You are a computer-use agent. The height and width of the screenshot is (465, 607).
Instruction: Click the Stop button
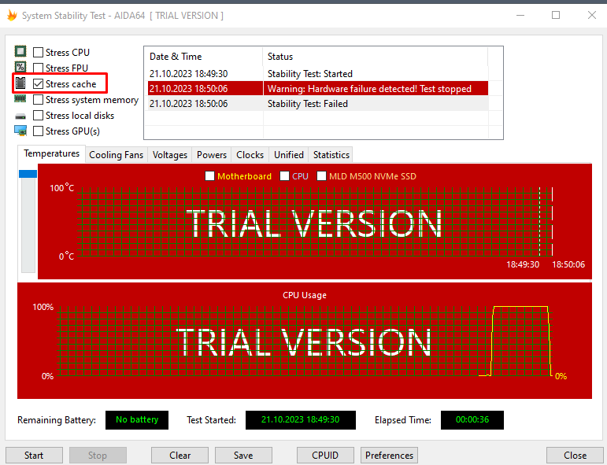(x=98, y=456)
